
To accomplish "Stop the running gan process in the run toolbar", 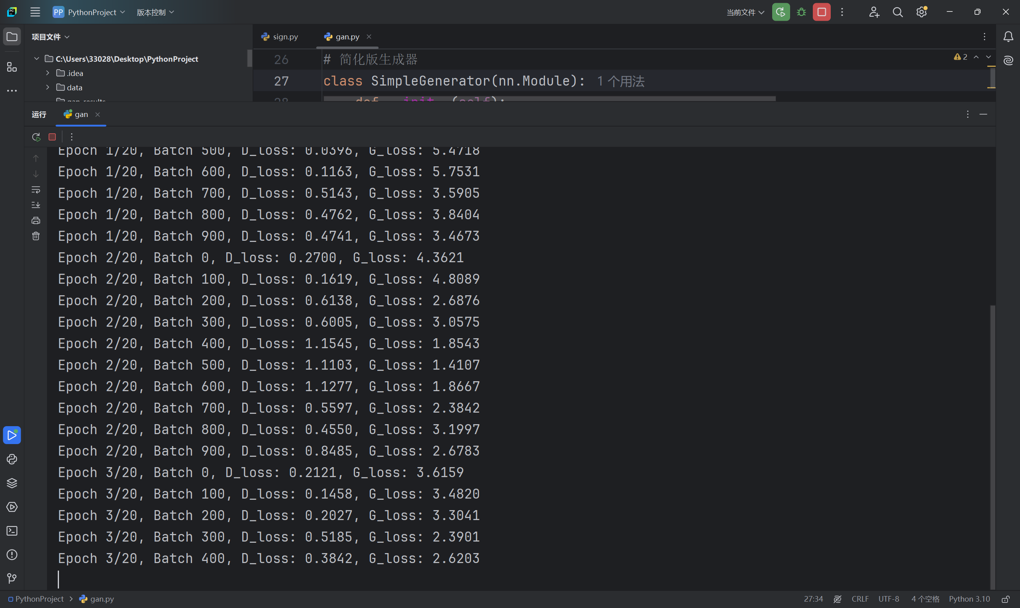I will [x=52, y=137].
